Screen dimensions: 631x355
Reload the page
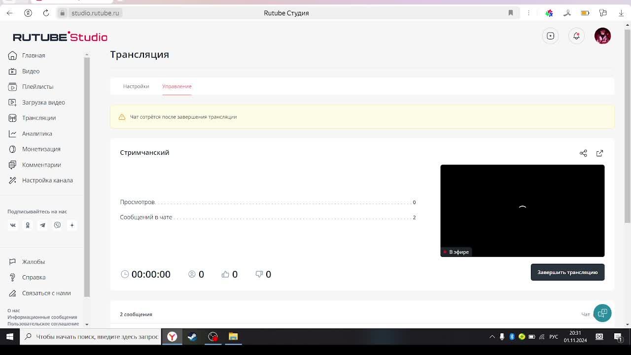[46, 13]
